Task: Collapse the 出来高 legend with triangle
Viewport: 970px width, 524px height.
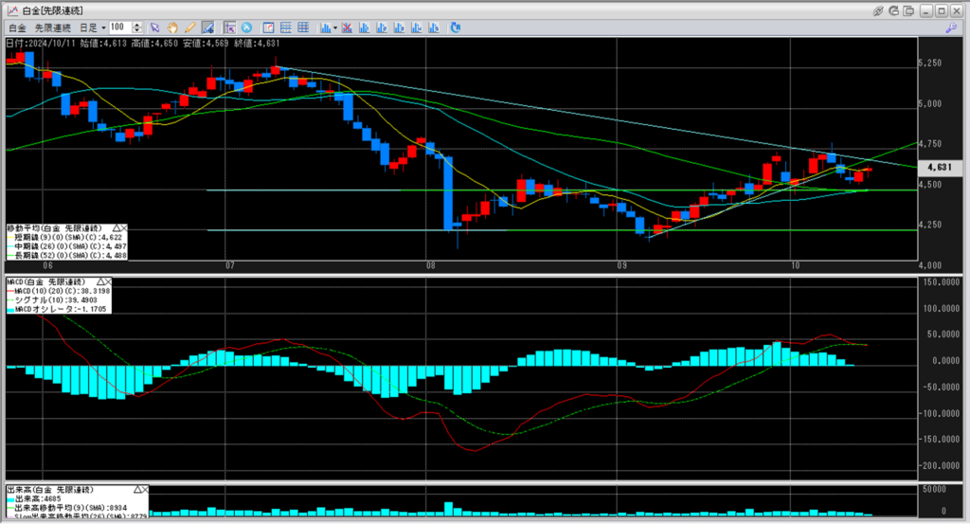Action: click(x=136, y=489)
